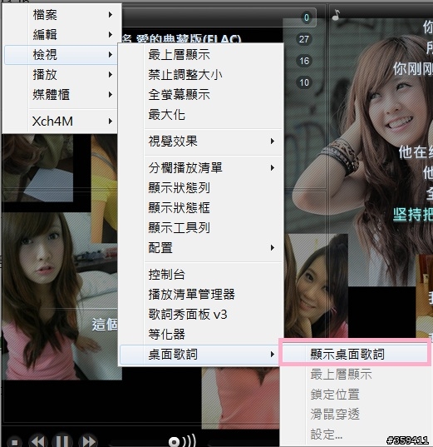Toggle 顯示工具列 option
Screen dimensions: 433x447
pyautogui.click(x=200, y=228)
